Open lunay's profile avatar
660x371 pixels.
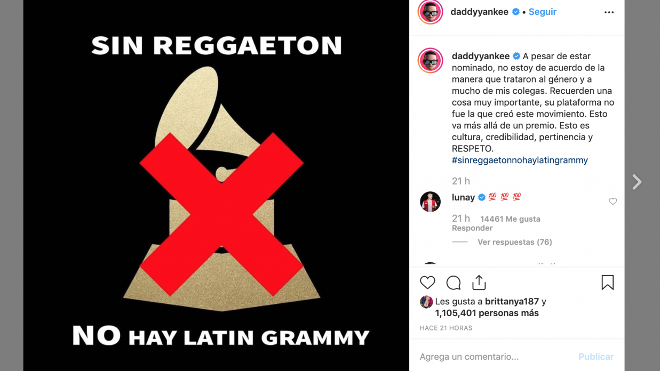tap(430, 201)
